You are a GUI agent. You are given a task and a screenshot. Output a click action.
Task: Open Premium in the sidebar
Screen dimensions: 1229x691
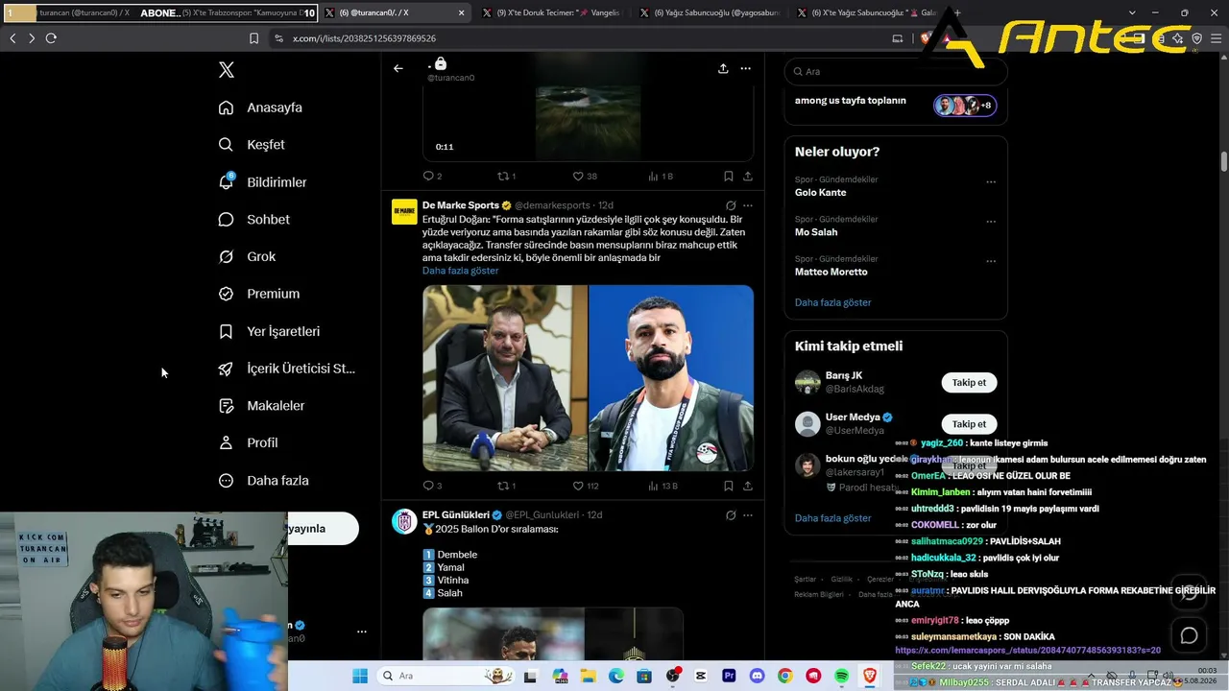258,294
